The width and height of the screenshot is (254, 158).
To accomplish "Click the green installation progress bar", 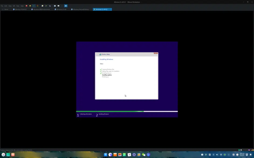I will tap(127, 111).
